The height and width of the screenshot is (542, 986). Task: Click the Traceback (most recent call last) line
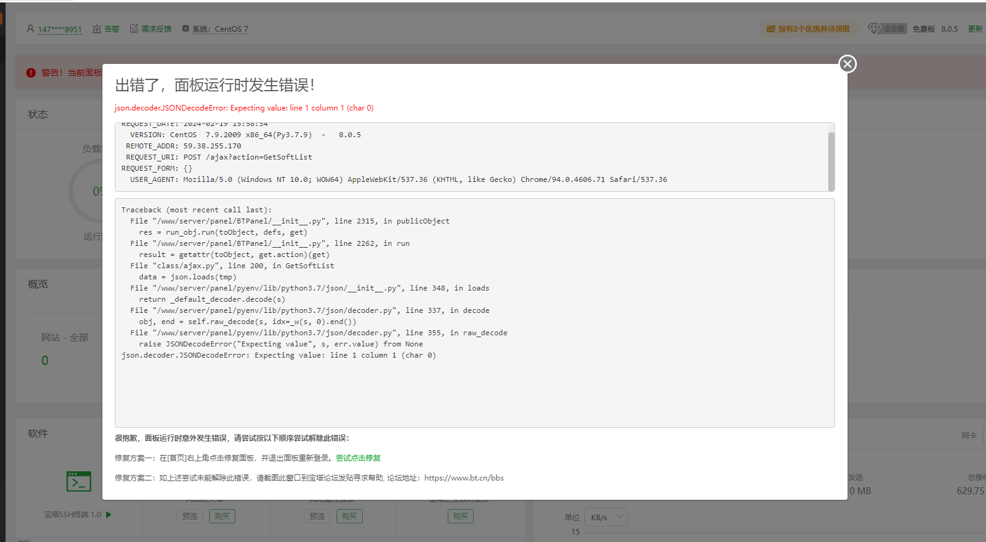pos(196,210)
